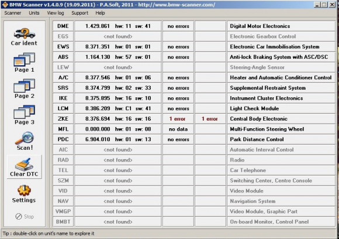This screenshot has height=239, width=339.
Task: Select the MFL unit name
Action: [63, 129]
